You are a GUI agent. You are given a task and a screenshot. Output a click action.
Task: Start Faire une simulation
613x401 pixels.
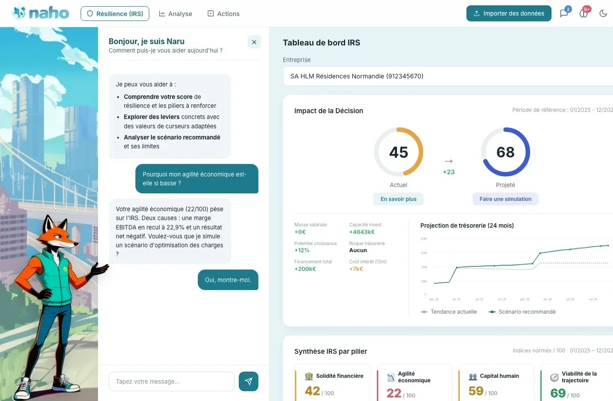(x=505, y=199)
